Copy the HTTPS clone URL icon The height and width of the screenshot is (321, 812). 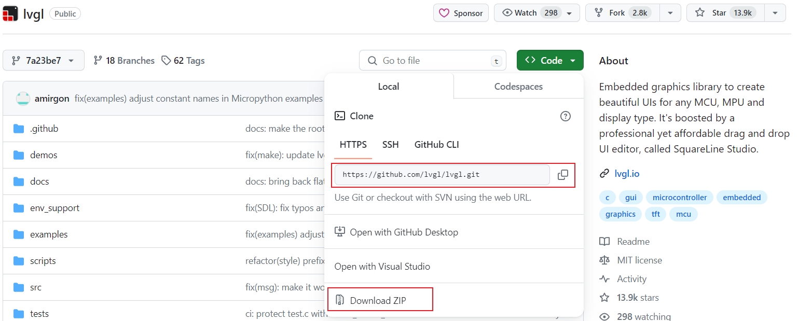click(x=563, y=175)
